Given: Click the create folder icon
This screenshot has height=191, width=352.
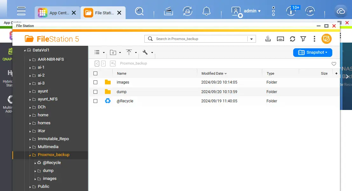Looking at the screenshot, I should 113,52.
